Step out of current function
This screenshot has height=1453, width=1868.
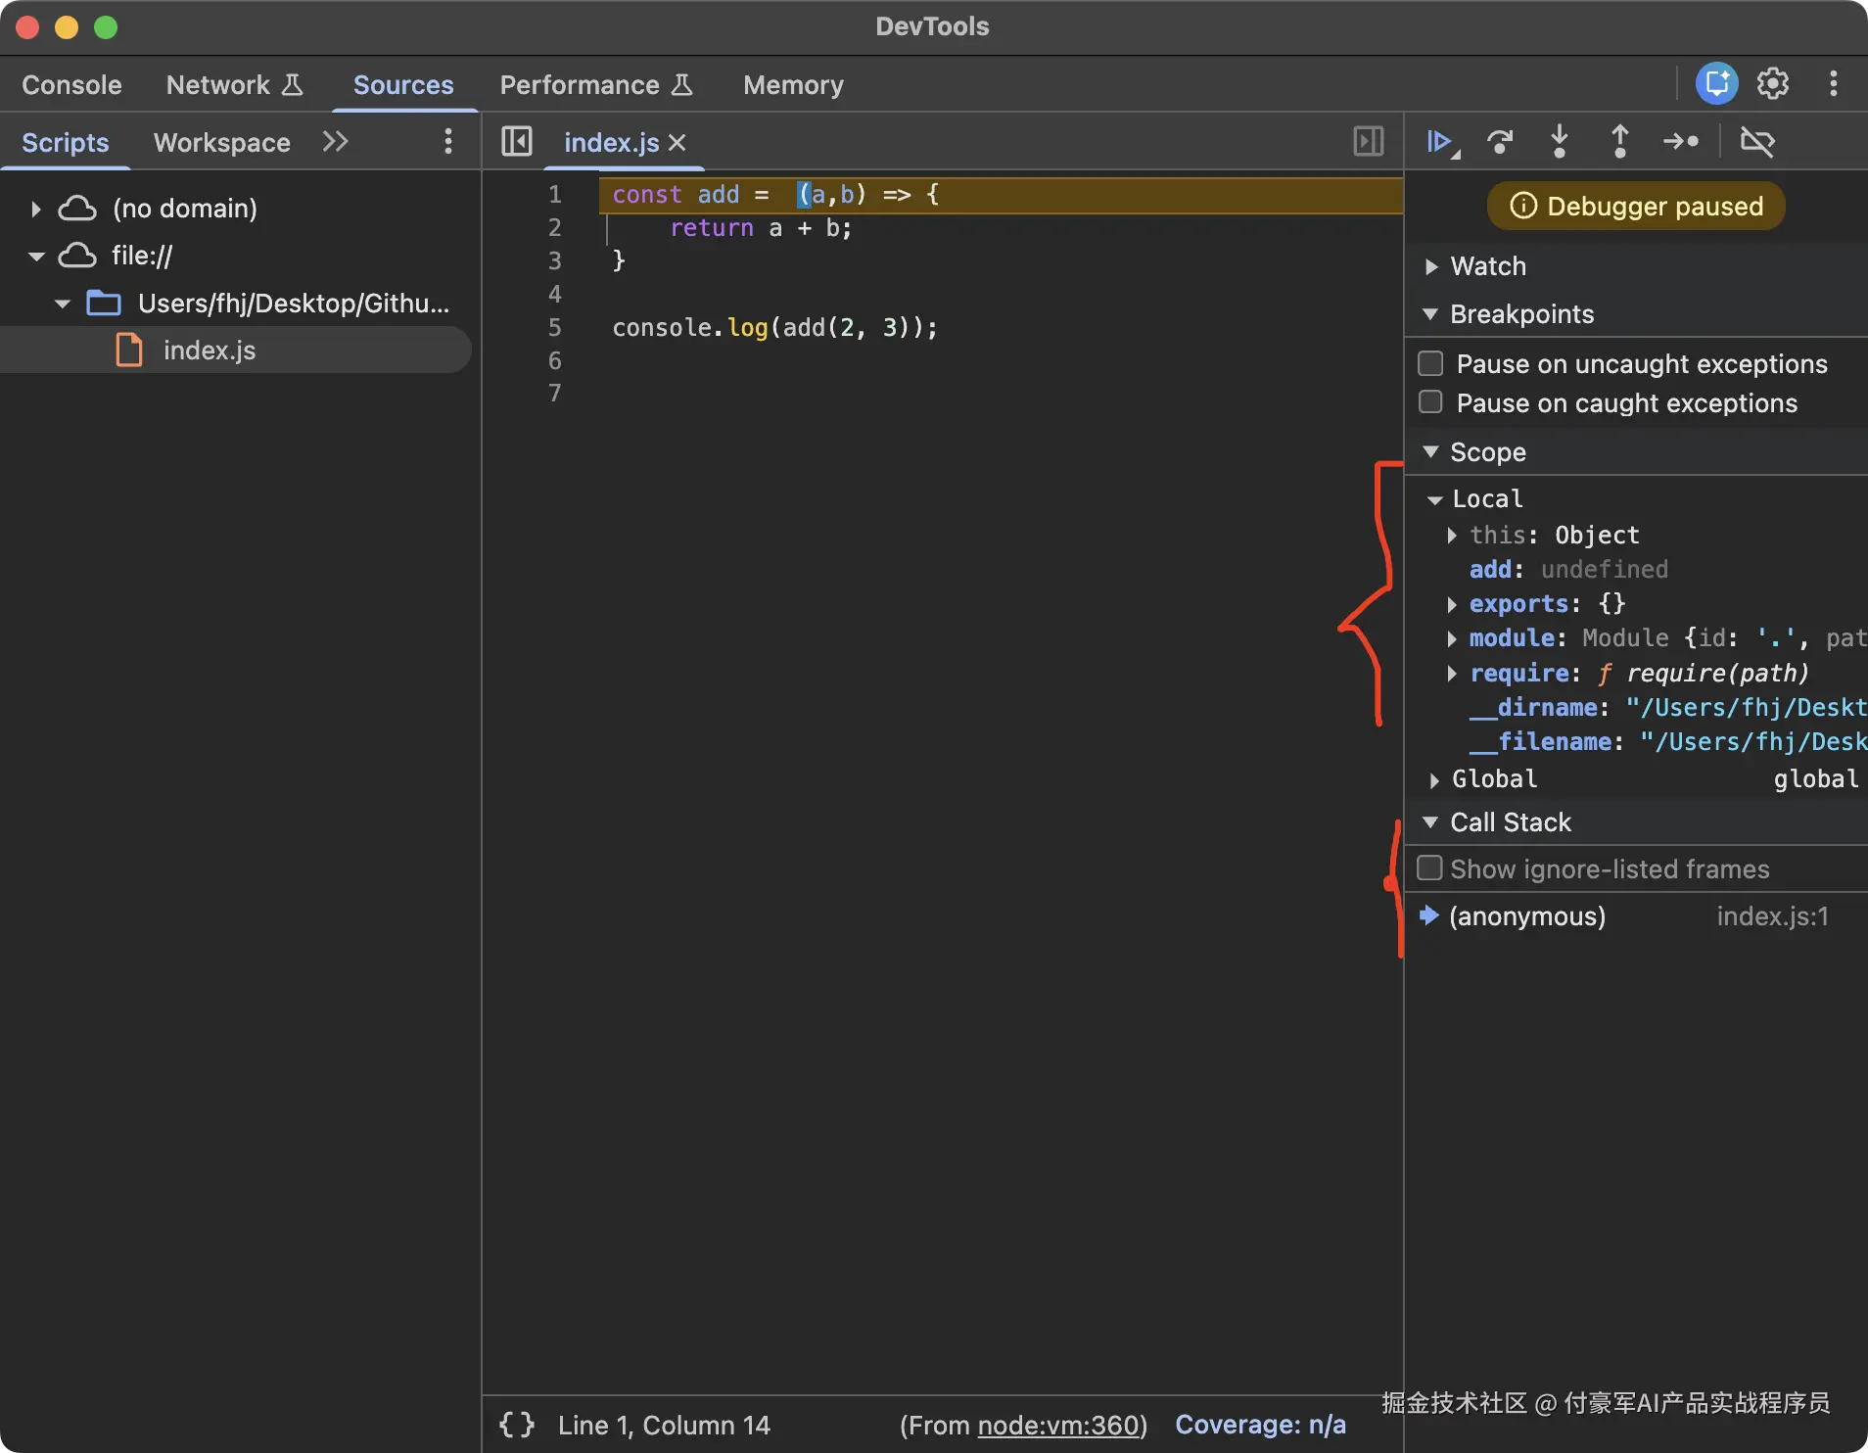coord(1620,142)
